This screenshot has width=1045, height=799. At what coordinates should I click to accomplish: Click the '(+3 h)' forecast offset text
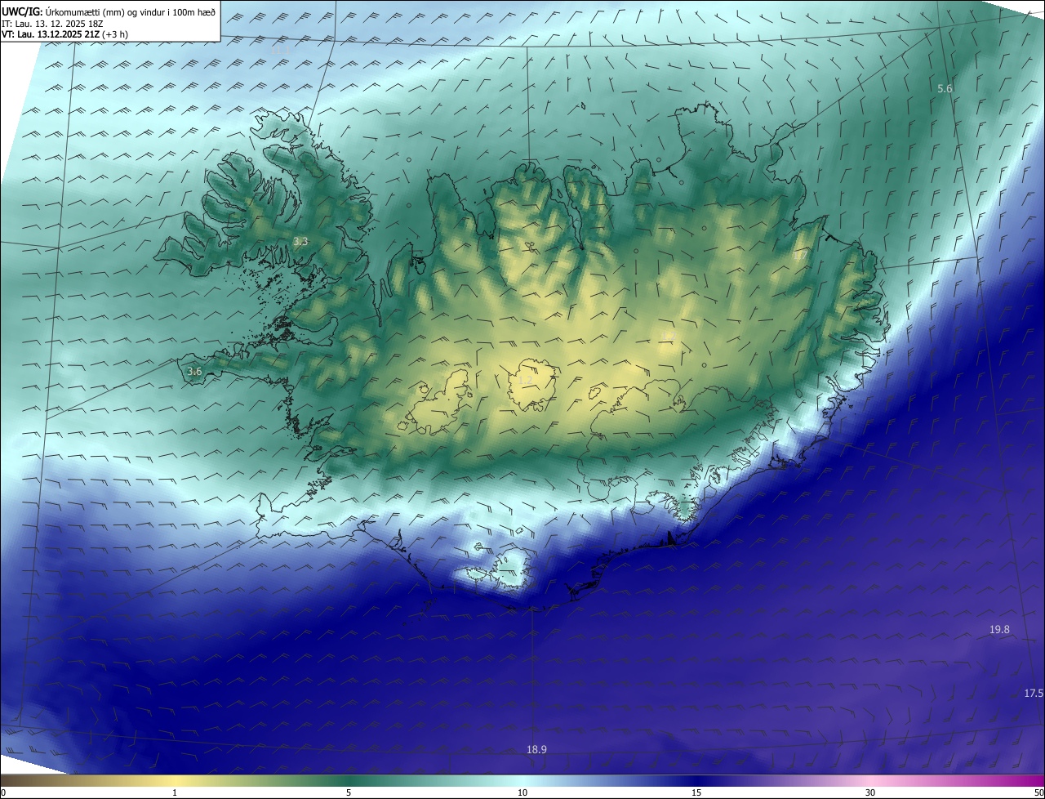[x=115, y=34]
